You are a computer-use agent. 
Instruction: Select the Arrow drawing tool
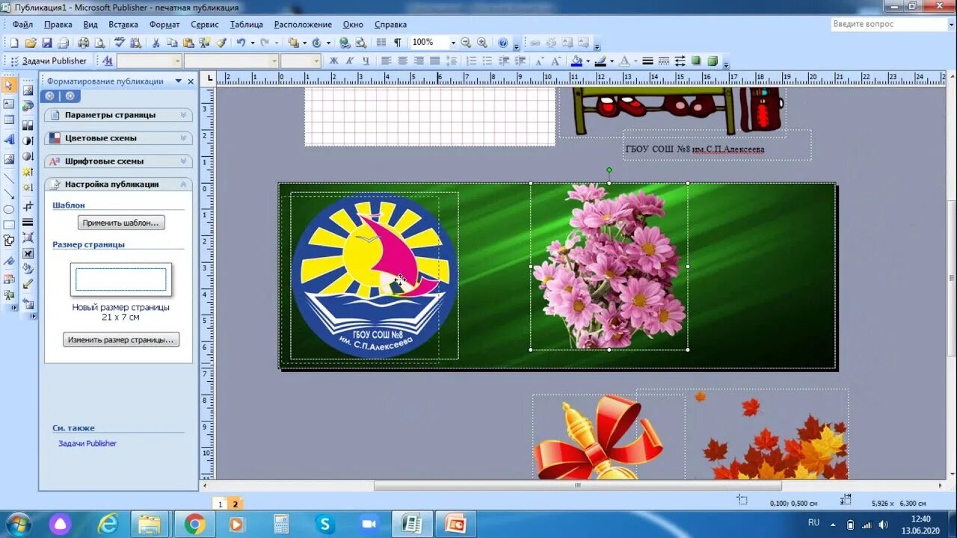(9, 194)
